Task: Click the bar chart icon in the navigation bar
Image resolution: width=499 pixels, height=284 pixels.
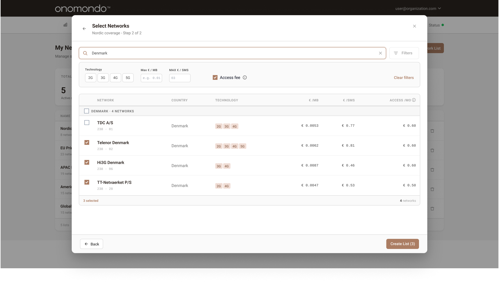Action: 65,25
